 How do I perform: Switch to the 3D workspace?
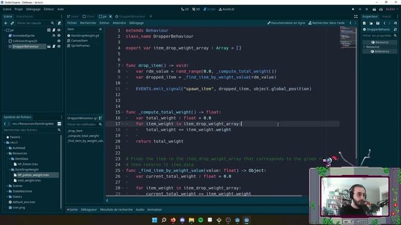coord(196,9)
